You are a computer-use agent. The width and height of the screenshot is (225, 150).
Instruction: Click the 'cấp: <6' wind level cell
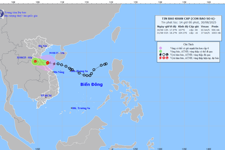pos(193,33)
